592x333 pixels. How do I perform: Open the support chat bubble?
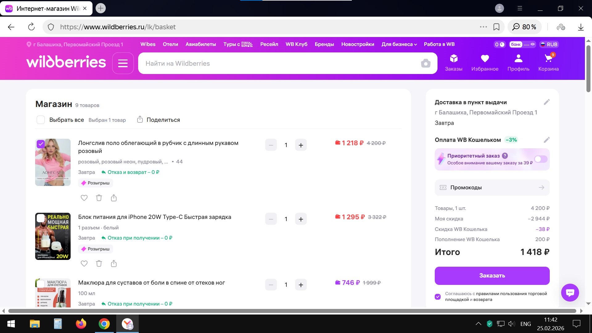(x=570, y=292)
